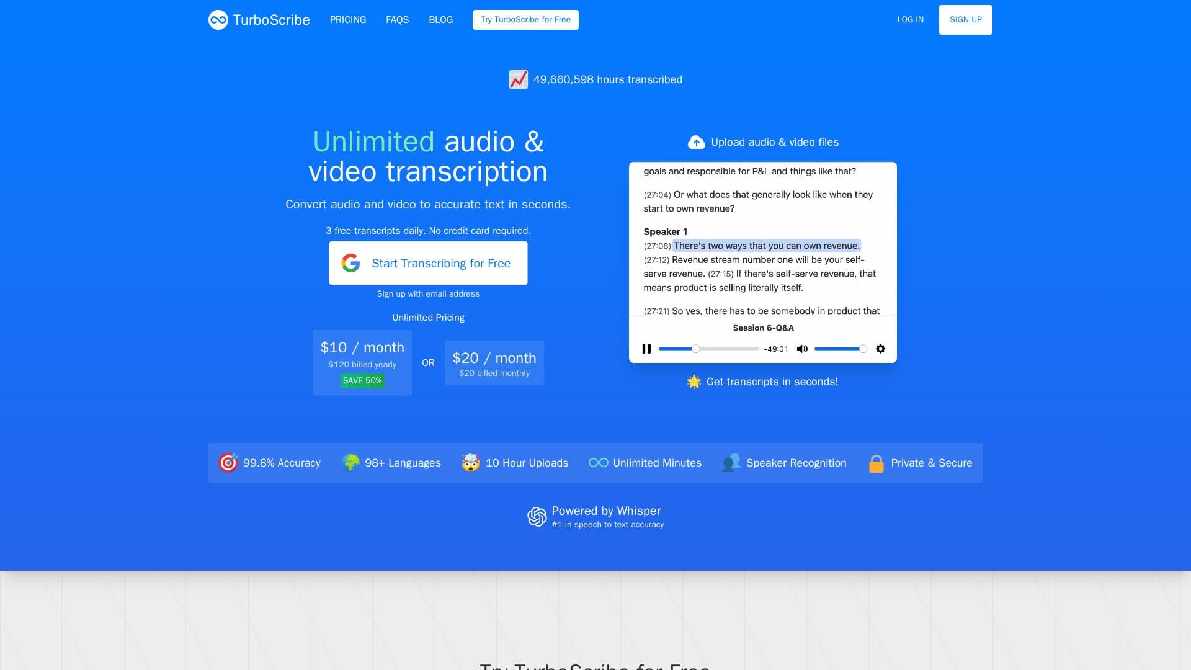Select the $20 / month monthly plan
This screenshot has height=670, width=1191.
point(494,363)
